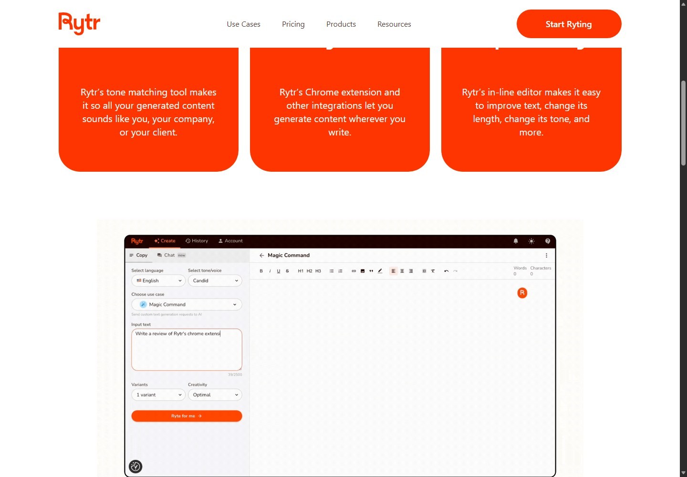Open the 1 variant dropdown
Image resolution: width=687 pixels, height=477 pixels.
pyautogui.click(x=158, y=395)
